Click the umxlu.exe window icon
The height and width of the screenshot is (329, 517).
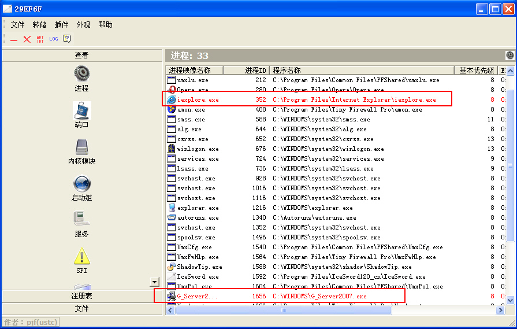pyautogui.click(x=172, y=80)
